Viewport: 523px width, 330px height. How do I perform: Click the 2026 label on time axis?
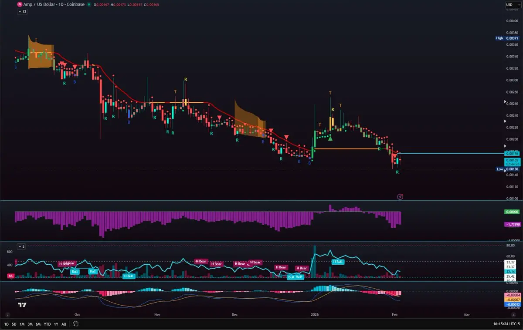coord(315,314)
